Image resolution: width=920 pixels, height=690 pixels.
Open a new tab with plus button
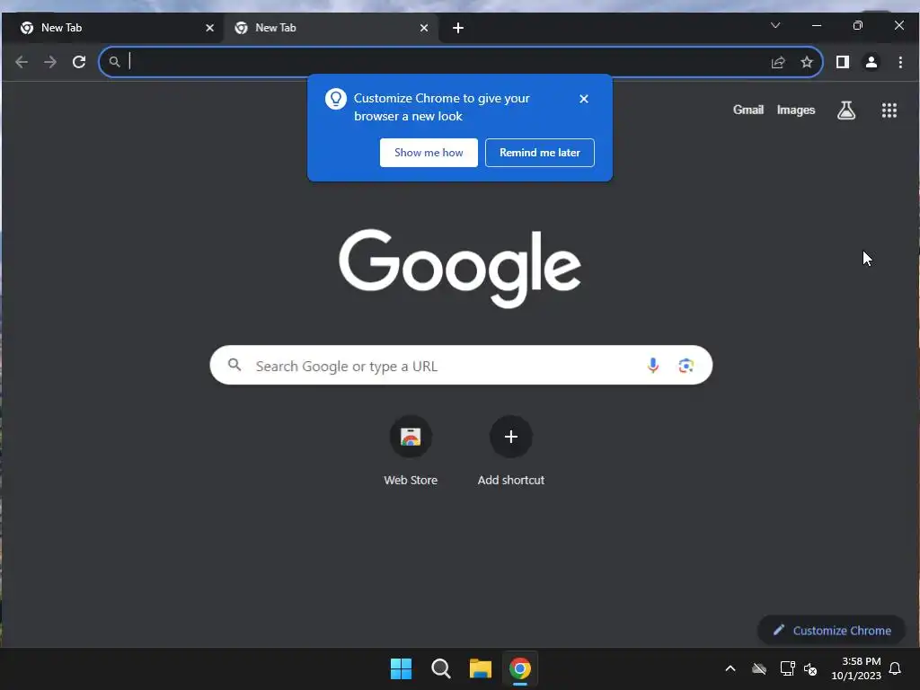click(x=458, y=28)
